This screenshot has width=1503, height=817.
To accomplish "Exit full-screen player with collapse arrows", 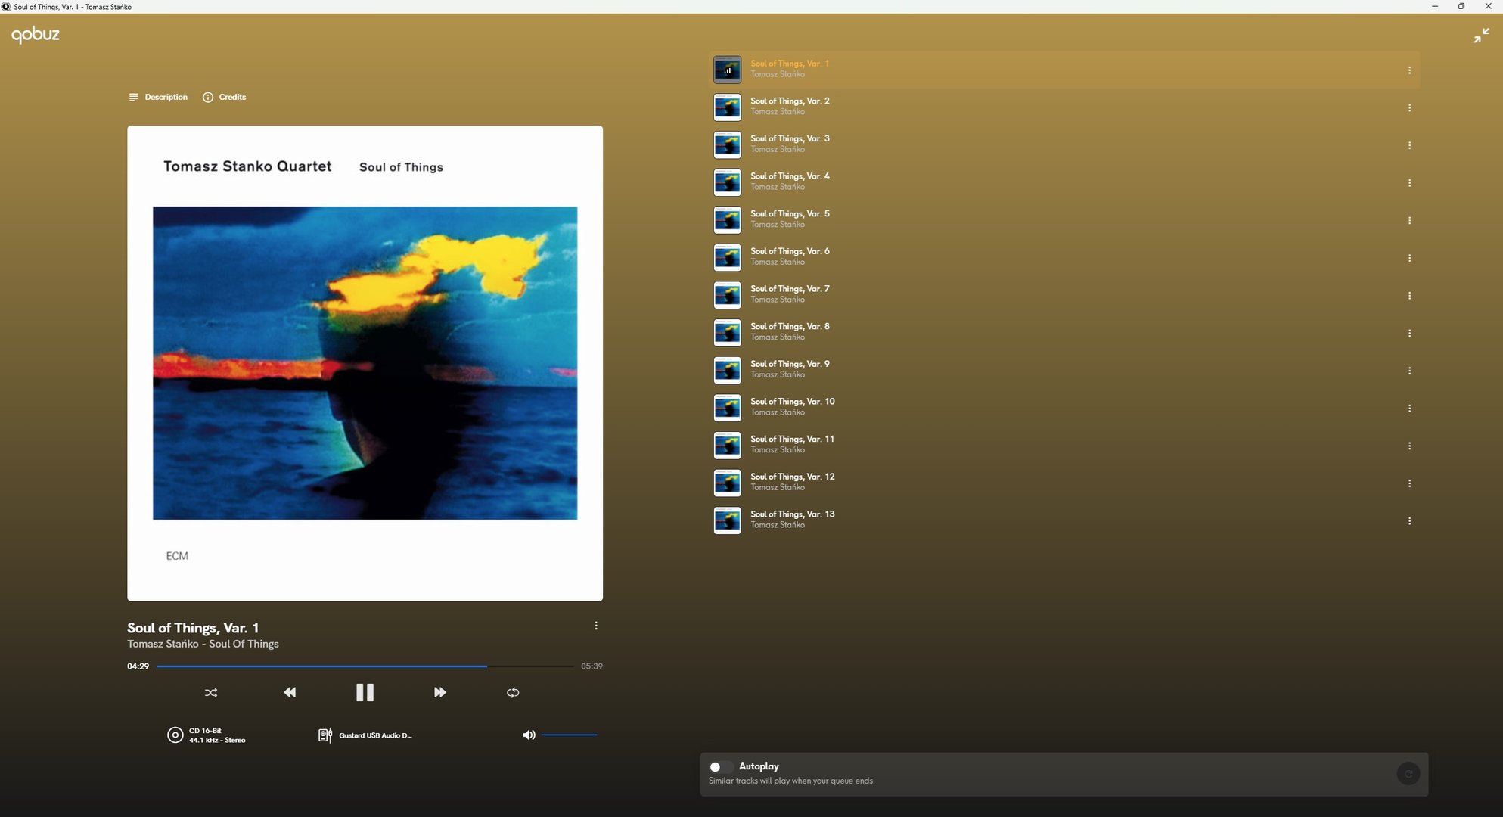I will pos(1481,36).
